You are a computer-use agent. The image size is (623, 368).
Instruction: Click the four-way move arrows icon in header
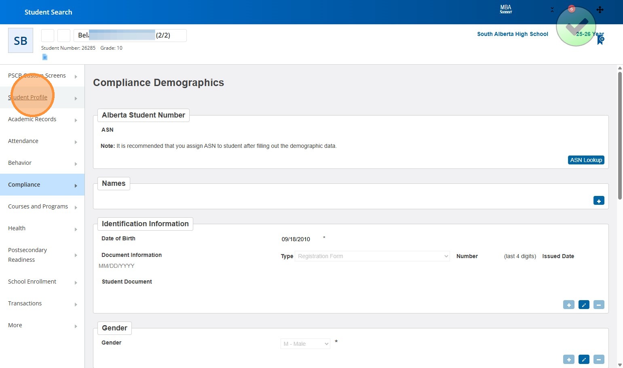600,10
